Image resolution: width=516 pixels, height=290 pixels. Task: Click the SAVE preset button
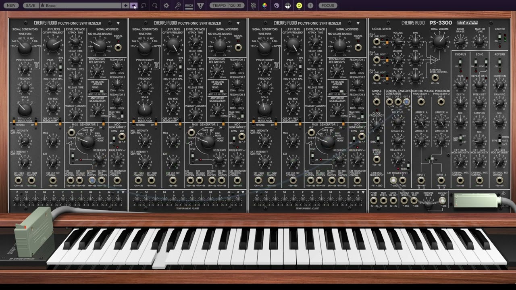[x=30, y=6]
